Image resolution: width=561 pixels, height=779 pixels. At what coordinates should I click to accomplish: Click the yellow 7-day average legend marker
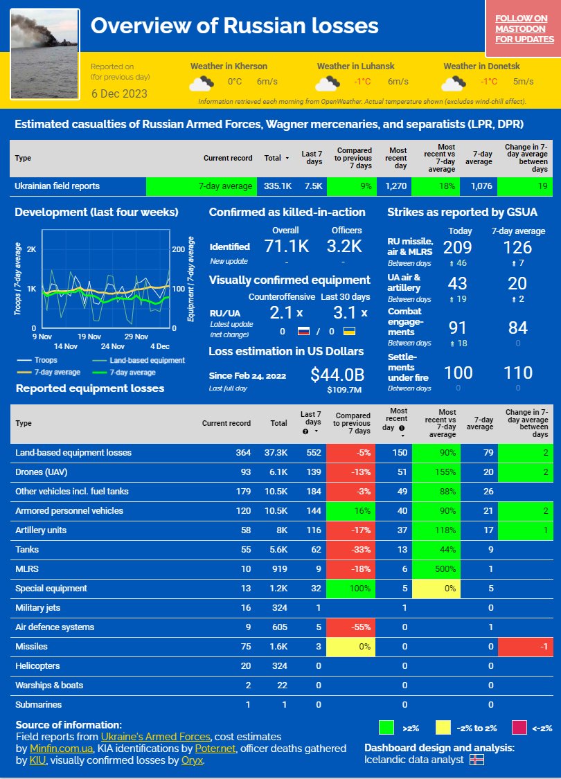(24, 372)
